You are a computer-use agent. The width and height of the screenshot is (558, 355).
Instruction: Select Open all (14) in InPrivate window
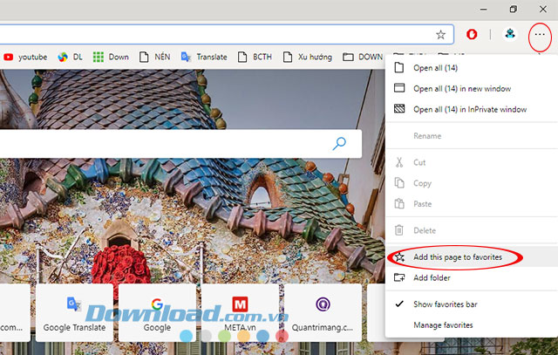tap(472, 109)
